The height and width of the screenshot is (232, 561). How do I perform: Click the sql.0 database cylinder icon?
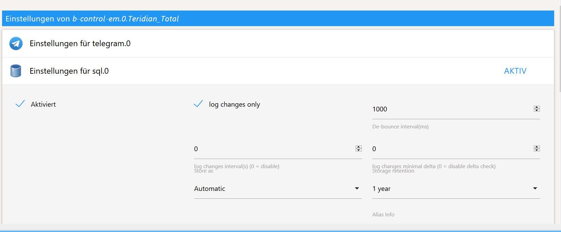coord(16,71)
